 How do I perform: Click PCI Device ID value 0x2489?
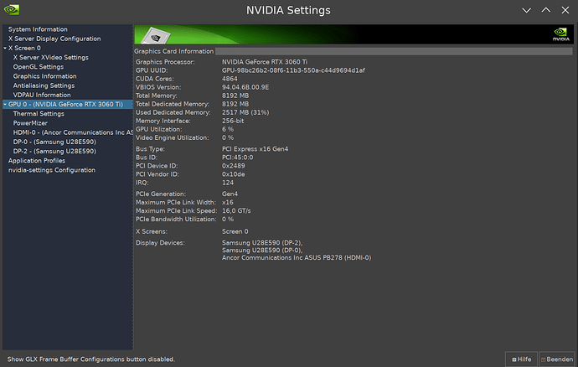click(233, 166)
